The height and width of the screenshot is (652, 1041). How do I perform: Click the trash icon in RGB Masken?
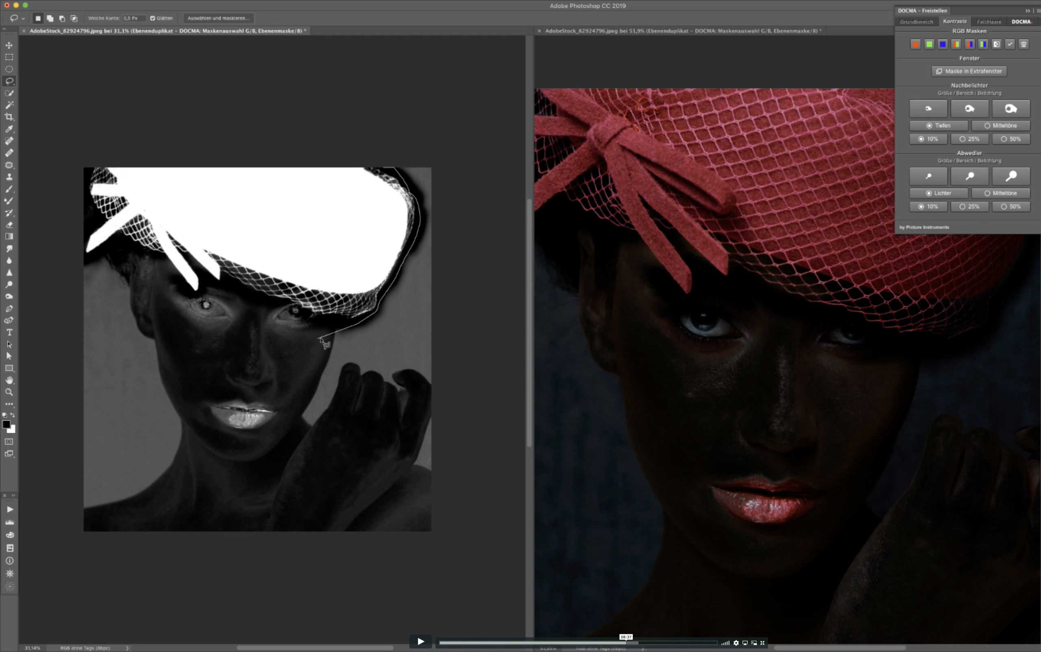click(1024, 44)
